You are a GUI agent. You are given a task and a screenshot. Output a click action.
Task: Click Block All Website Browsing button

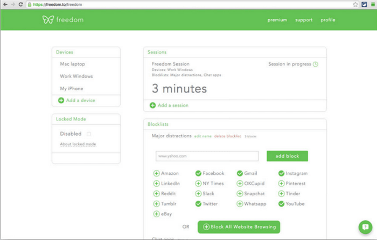point(239,227)
